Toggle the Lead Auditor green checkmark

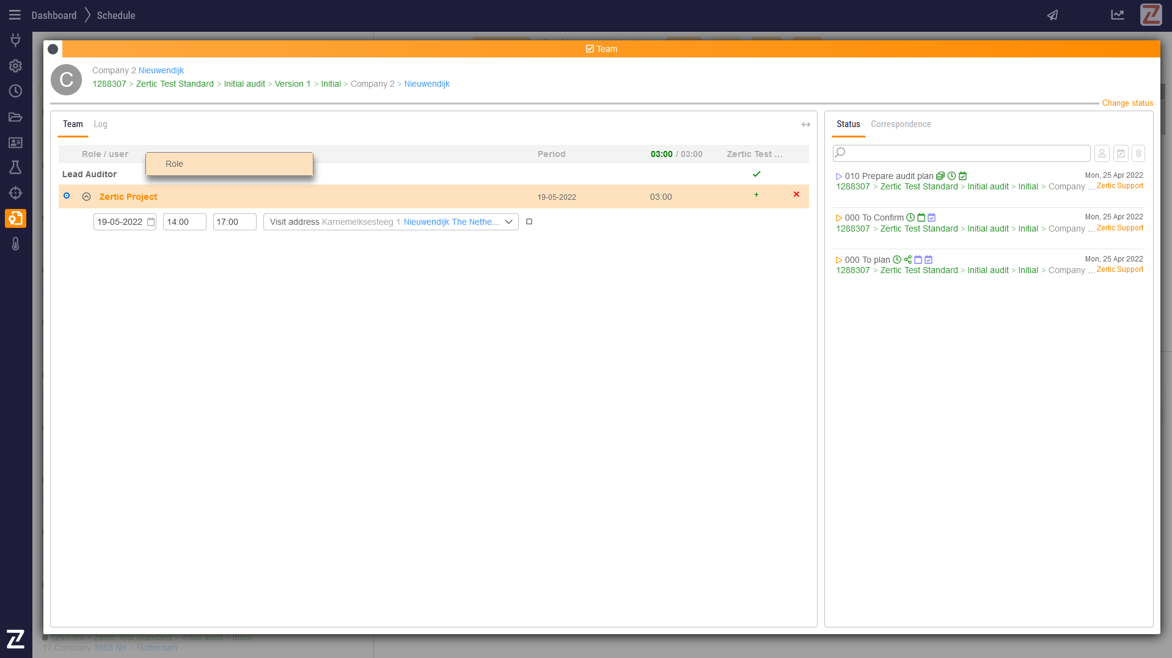click(756, 174)
